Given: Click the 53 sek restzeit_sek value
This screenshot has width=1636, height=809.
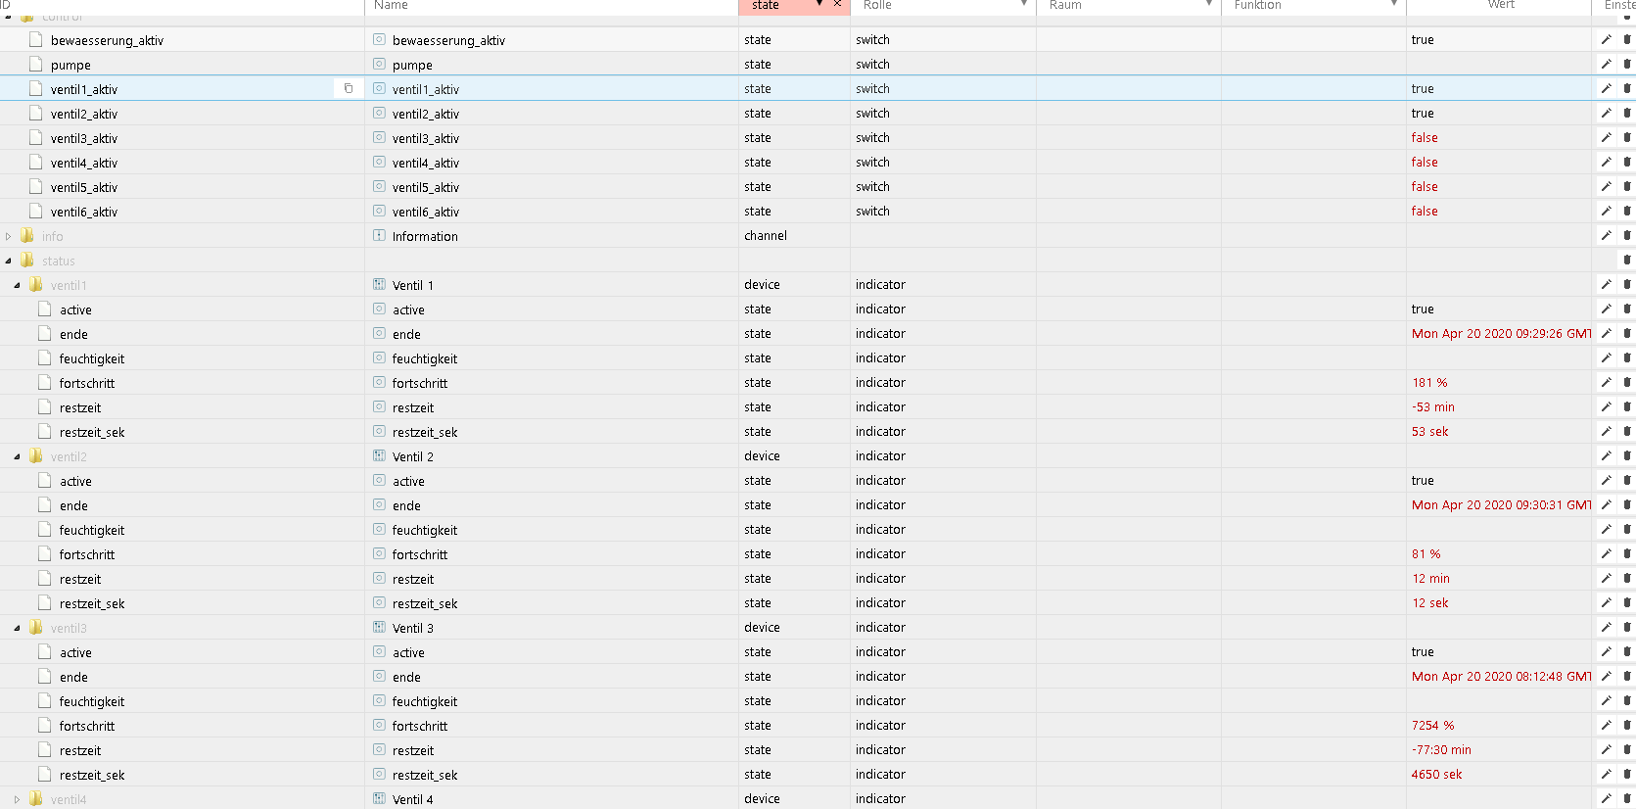Looking at the screenshot, I should tap(1430, 431).
